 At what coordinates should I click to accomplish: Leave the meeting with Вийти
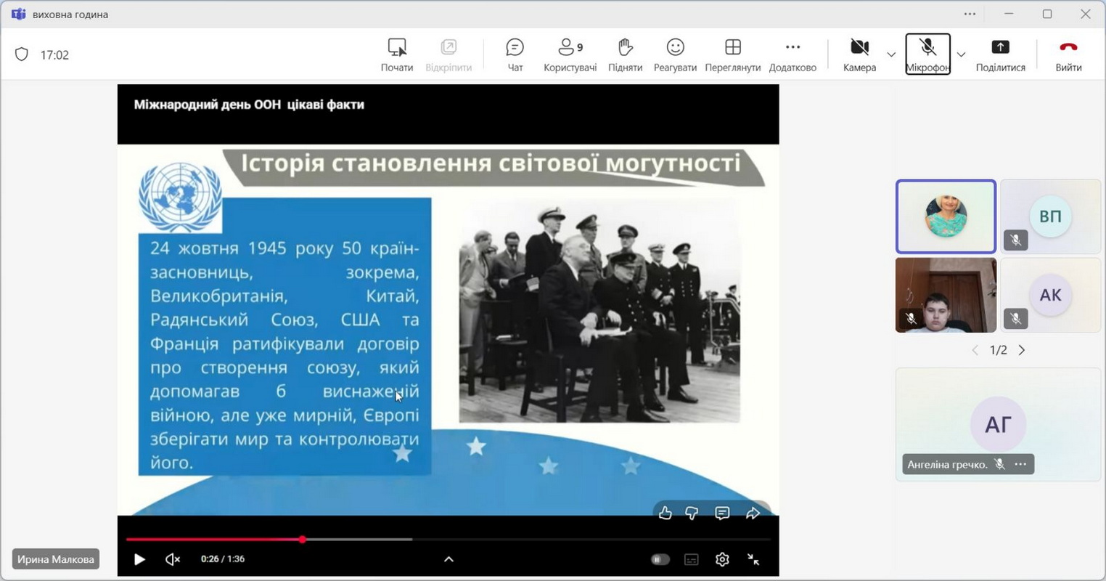(x=1068, y=55)
